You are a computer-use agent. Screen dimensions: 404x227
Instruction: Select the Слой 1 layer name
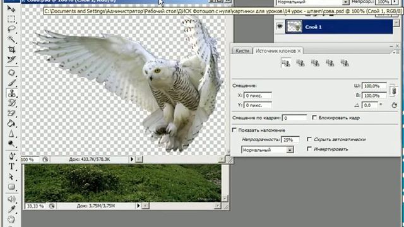coord(313,26)
